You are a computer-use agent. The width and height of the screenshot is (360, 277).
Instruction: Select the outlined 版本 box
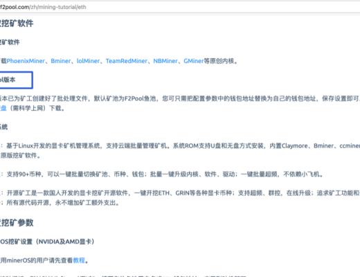[x=16, y=80]
